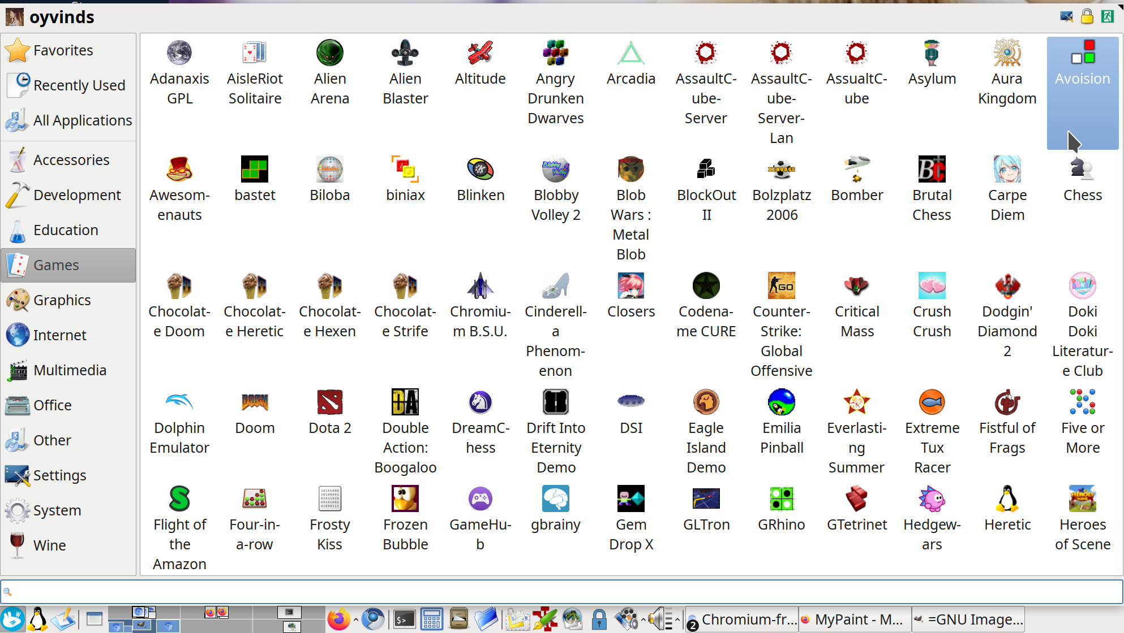Click the logout icon in header
Viewport: 1124px width, 633px height.
1108,16
